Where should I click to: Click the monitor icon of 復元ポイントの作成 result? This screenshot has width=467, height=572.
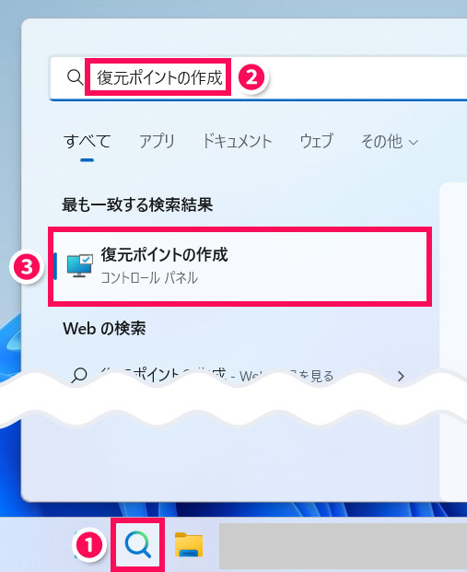pyautogui.click(x=80, y=266)
